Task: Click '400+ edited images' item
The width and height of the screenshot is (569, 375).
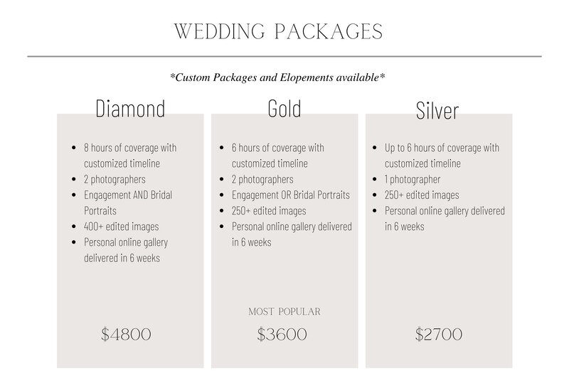Action: pos(121,227)
